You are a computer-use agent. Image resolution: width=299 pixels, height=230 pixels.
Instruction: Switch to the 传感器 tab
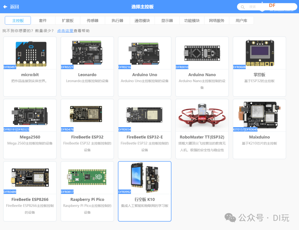coord(92,20)
